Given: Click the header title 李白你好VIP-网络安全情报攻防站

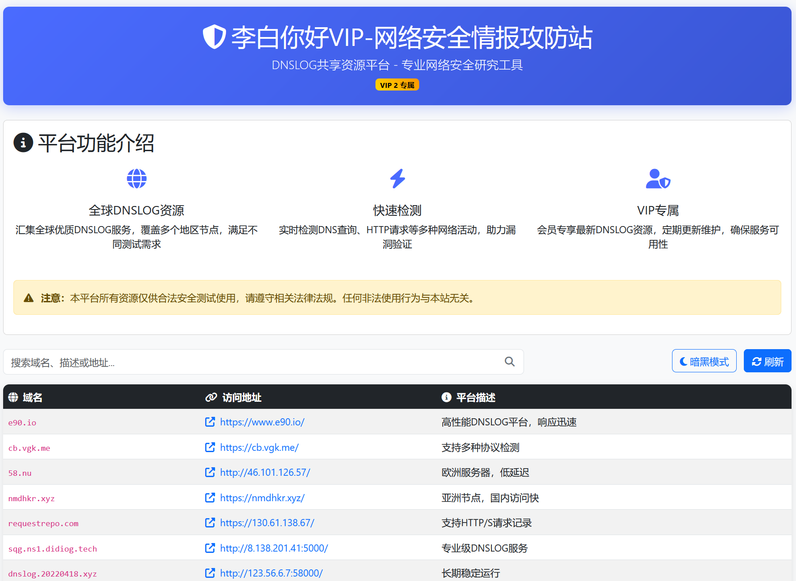Looking at the screenshot, I should (412, 37).
